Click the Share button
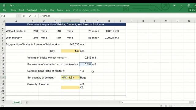Viewport: 196px width, 110px height. [x=193, y=10]
